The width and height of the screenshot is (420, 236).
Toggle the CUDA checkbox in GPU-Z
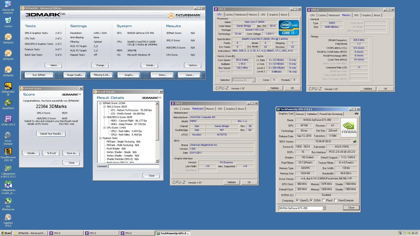click(311, 200)
